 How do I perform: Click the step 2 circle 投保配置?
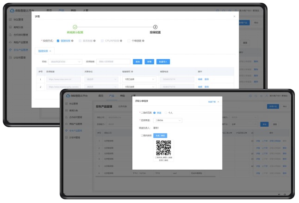(155, 27)
